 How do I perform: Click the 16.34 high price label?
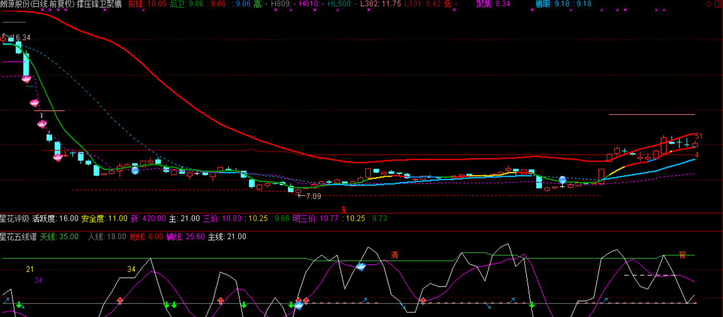click(20, 38)
